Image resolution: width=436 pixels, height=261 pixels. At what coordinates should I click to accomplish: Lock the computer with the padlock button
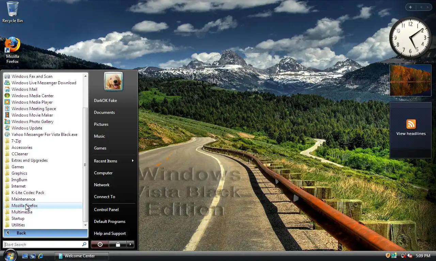(118, 244)
